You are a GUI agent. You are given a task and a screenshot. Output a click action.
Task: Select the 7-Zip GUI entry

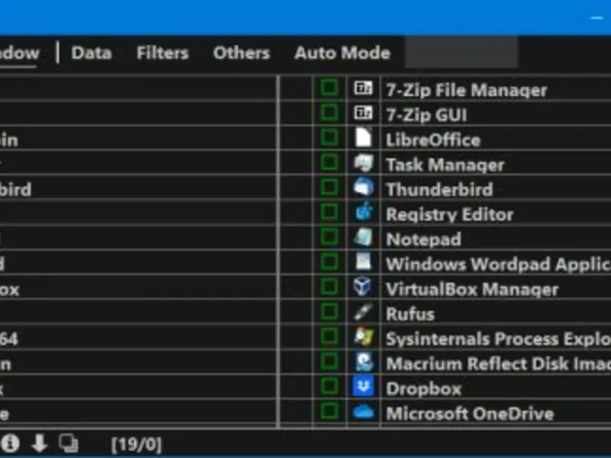tap(426, 115)
